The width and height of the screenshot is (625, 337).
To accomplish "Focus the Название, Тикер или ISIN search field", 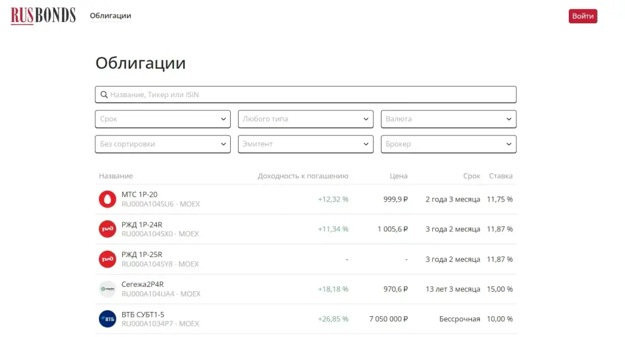I will (x=306, y=95).
